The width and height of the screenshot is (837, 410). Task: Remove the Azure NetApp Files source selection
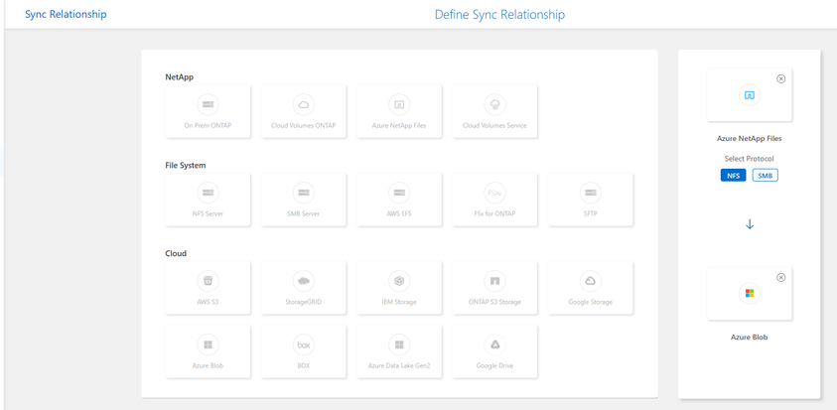coord(781,78)
